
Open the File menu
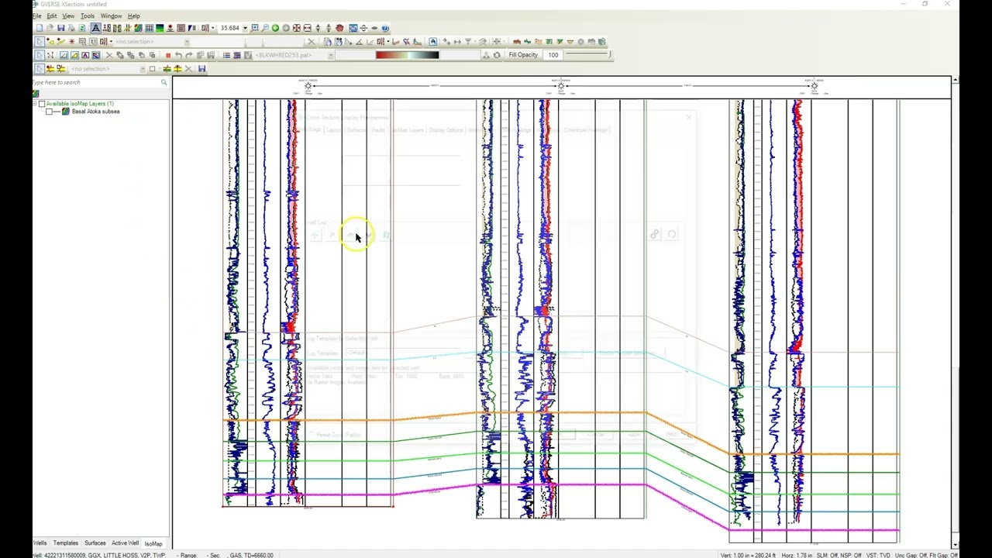click(x=36, y=15)
